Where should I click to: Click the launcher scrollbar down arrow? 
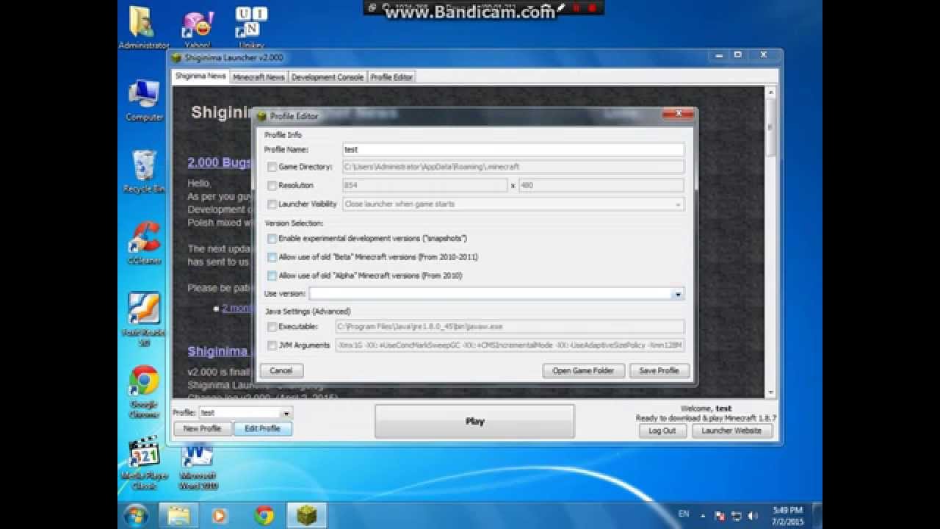tap(770, 392)
